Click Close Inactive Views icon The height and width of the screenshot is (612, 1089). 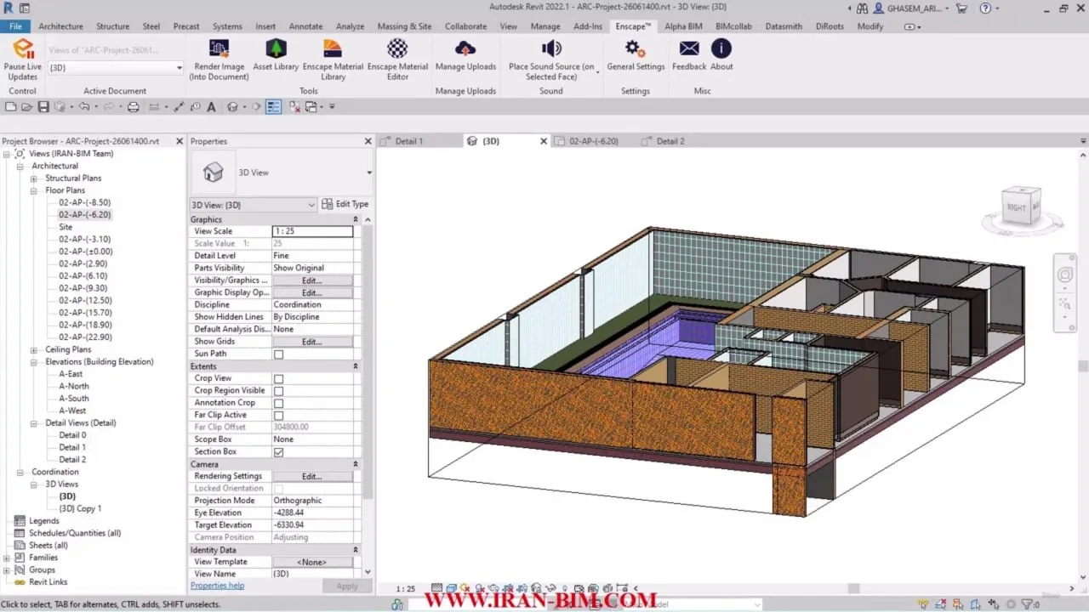pos(294,107)
